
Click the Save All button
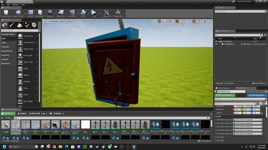click(x=34, y=113)
